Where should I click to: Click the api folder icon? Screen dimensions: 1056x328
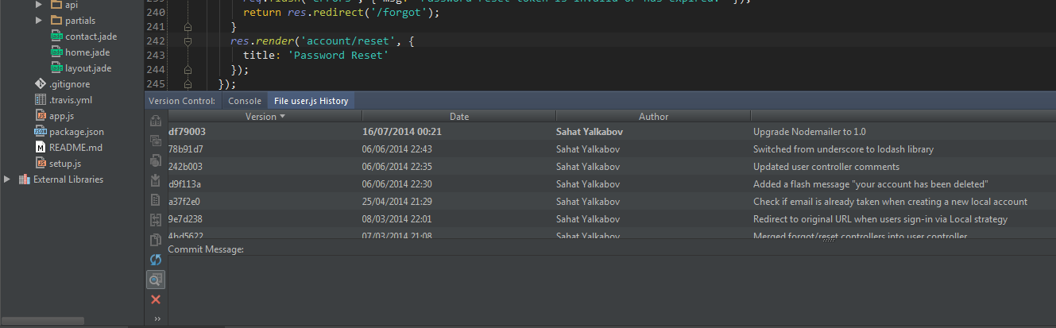56,5
